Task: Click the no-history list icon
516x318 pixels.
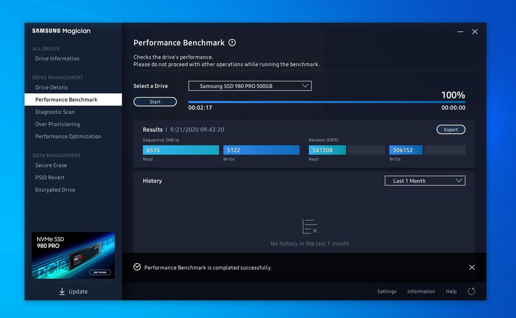Action: point(310,227)
